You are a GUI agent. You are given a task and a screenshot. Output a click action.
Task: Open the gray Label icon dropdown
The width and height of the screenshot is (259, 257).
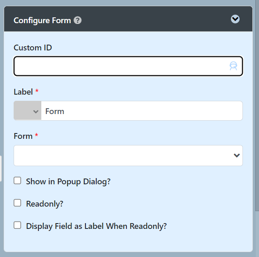[x=28, y=111]
